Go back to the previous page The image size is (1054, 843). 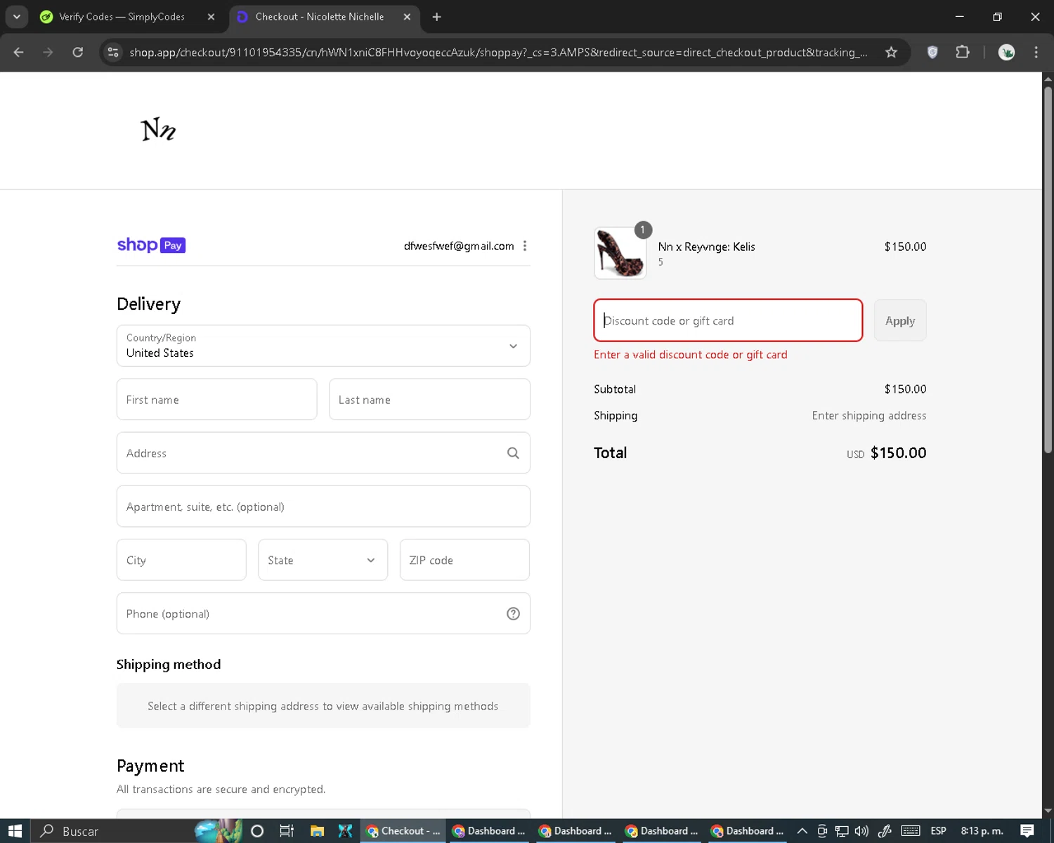point(19,52)
